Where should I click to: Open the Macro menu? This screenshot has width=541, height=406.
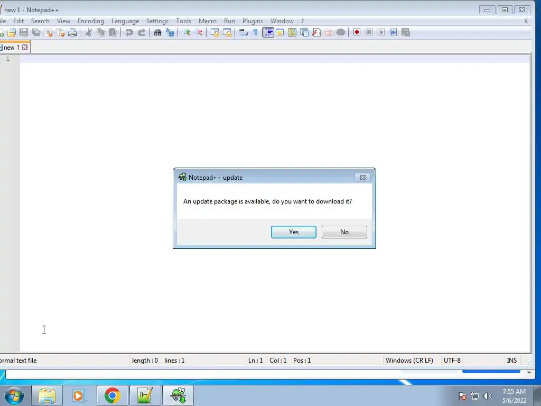click(x=208, y=21)
